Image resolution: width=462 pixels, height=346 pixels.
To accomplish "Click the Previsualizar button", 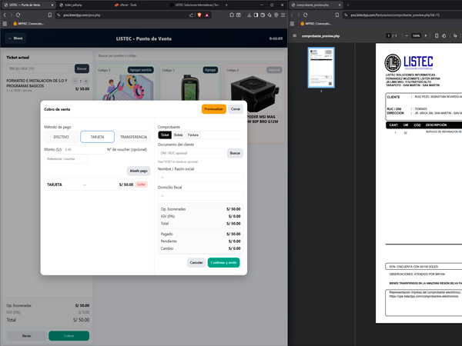I will (214, 109).
